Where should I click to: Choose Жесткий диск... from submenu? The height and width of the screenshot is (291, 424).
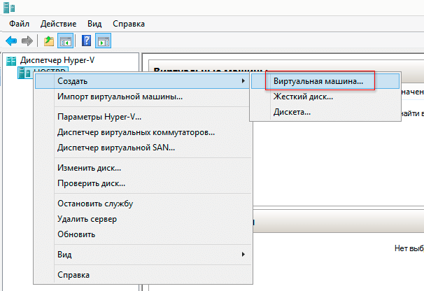point(325,97)
